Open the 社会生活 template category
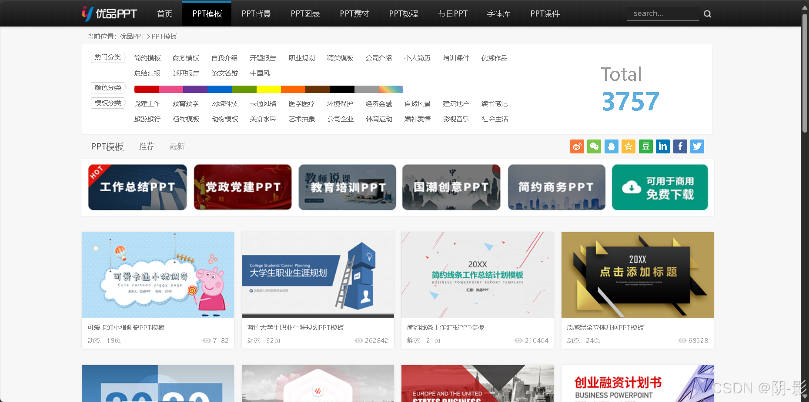Viewport: 809px width, 402px height. pos(495,119)
